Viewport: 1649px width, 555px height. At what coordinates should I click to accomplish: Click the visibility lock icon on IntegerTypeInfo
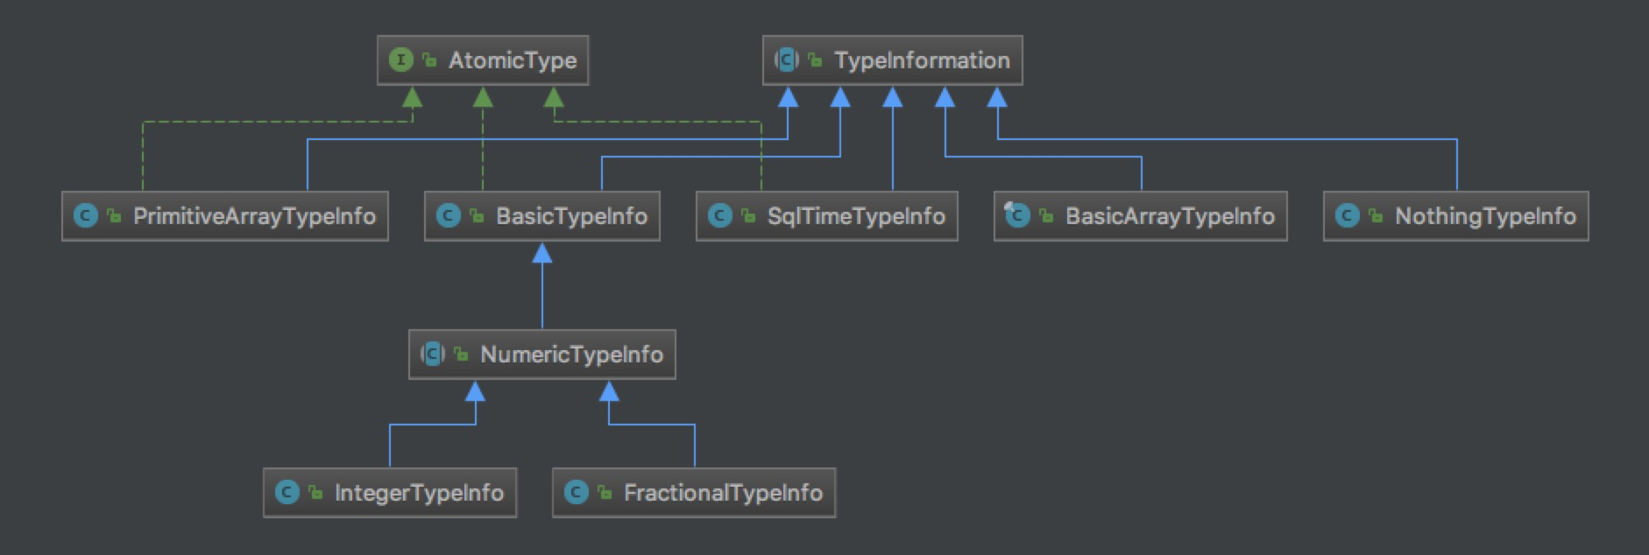pyautogui.click(x=315, y=492)
